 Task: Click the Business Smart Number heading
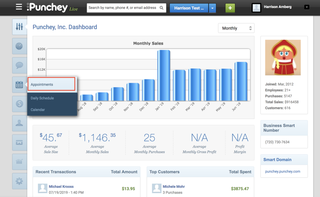click(279, 128)
